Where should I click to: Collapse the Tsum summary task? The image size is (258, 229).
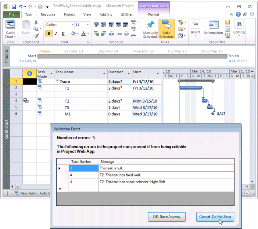tap(57, 81)
